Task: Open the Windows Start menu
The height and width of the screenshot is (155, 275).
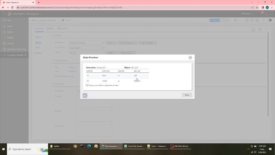Action: click(x=3, y=149)
